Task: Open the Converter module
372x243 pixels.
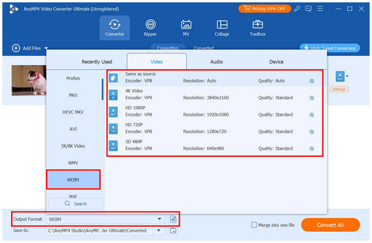Action: pyautogui.click(x=115, y=28)
